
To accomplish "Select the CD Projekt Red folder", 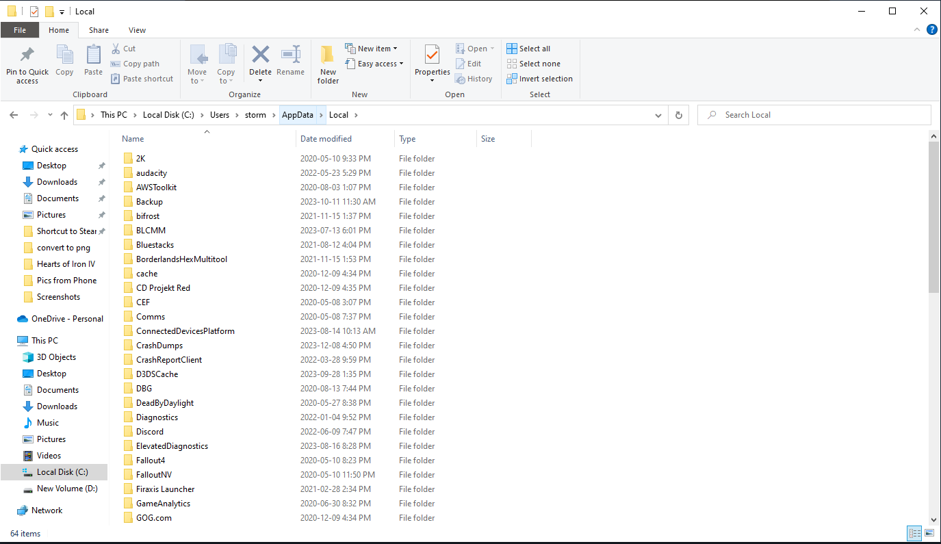I will coord(163,288).
